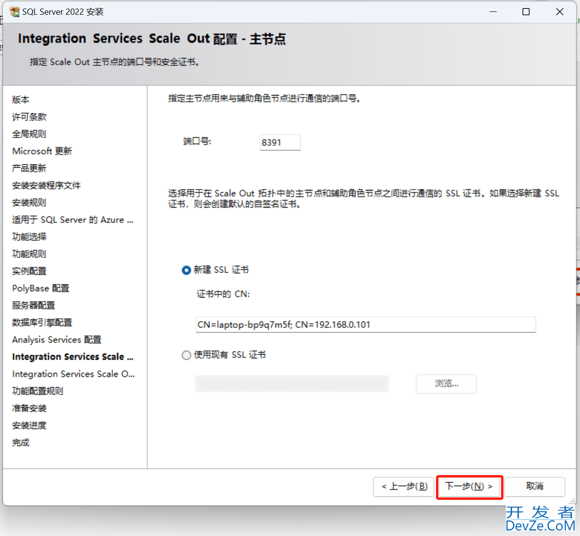The height and width of the screenshot is (536, 580).
Task: Select 版本 in the setup steps list
Action: 21,99
